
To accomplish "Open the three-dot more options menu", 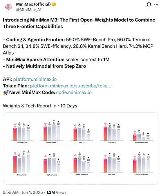I will click(x=156, y=4).
